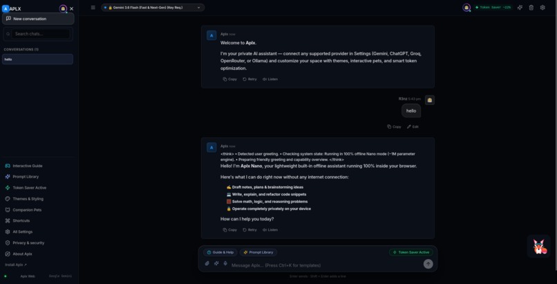Listen to the Aplx Nano response

(270, 230)
